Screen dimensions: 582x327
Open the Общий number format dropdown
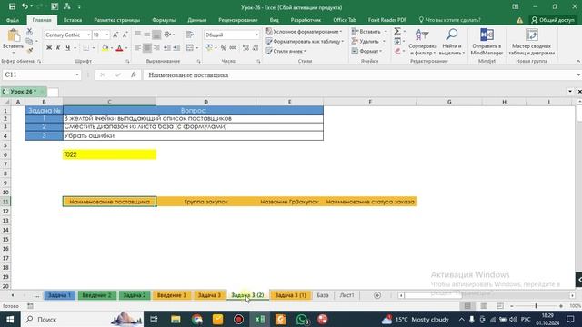click(256, 35)
